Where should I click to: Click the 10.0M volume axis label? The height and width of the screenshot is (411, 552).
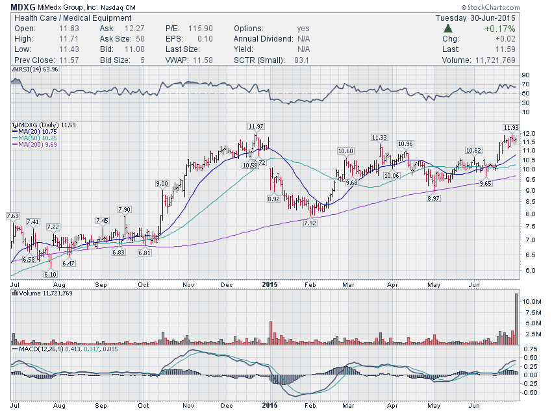(532, 301)
